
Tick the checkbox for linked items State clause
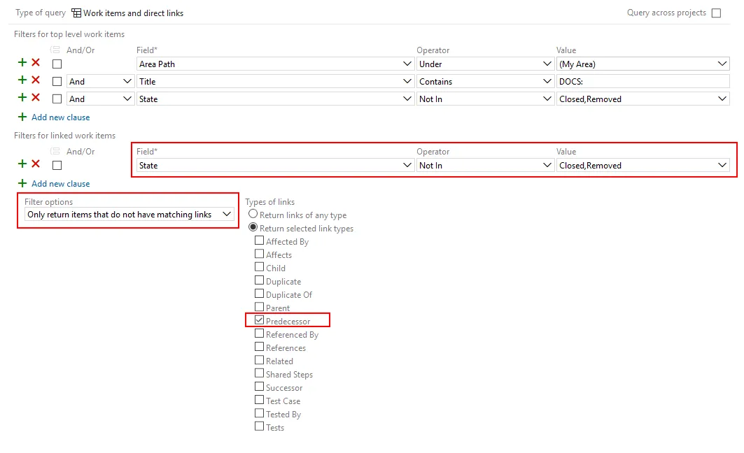(x=57, y=166)
